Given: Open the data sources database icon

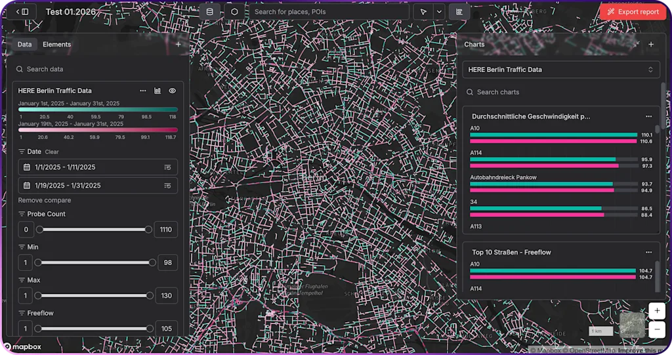Looking at the screenshot, I should [210, 12].
